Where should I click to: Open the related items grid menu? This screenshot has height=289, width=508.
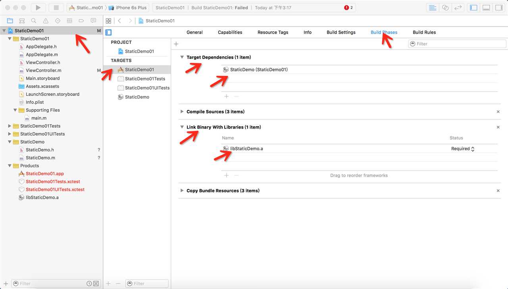(108, 21)
